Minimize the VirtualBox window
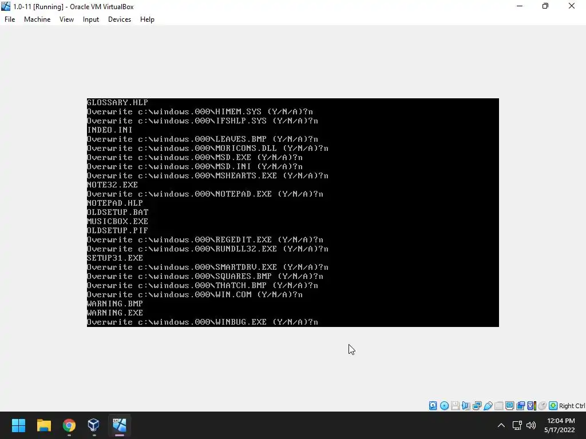Screen dimensions: 586x439 pyautogui.click(x=520, y=6)
